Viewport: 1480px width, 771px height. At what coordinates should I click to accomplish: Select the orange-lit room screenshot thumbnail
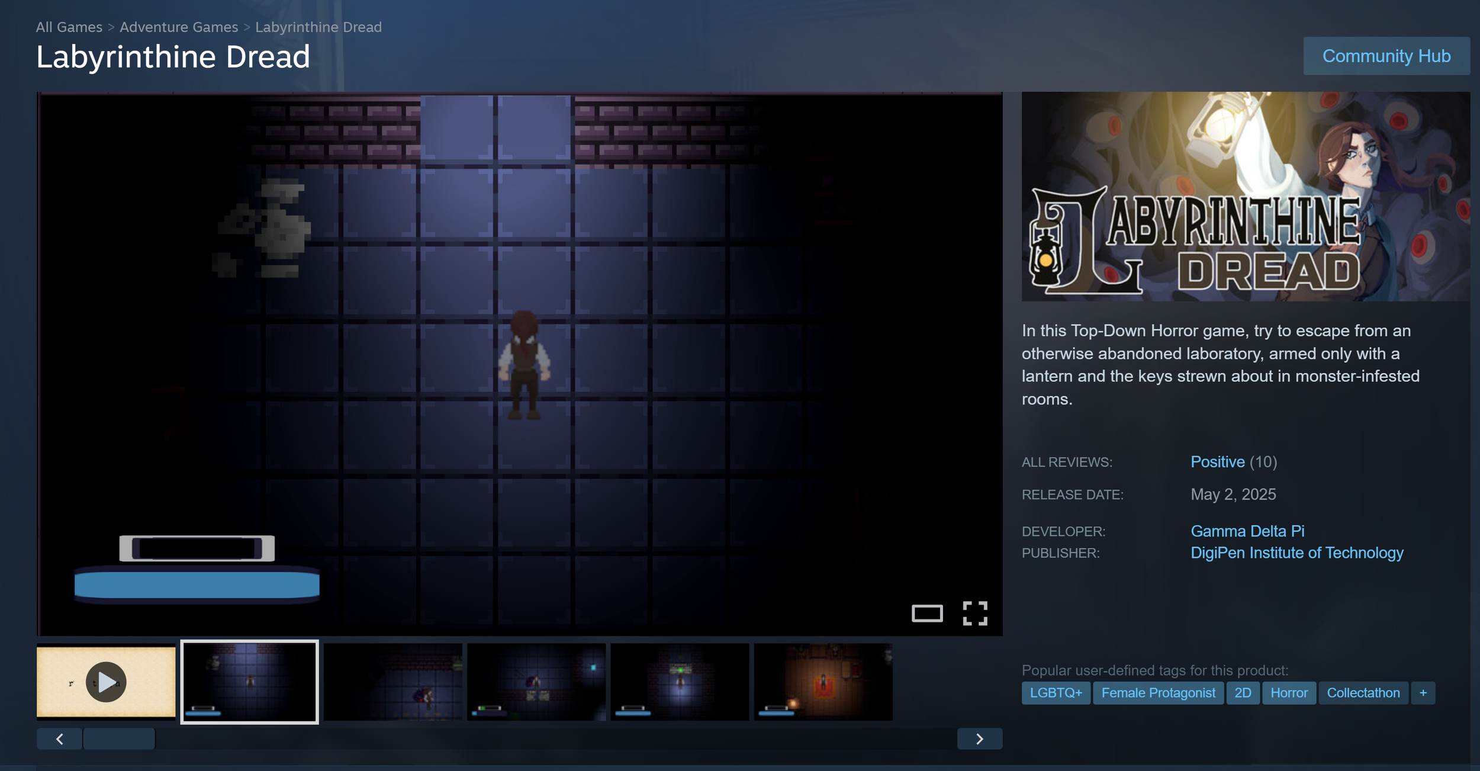(x=822, y=682)
